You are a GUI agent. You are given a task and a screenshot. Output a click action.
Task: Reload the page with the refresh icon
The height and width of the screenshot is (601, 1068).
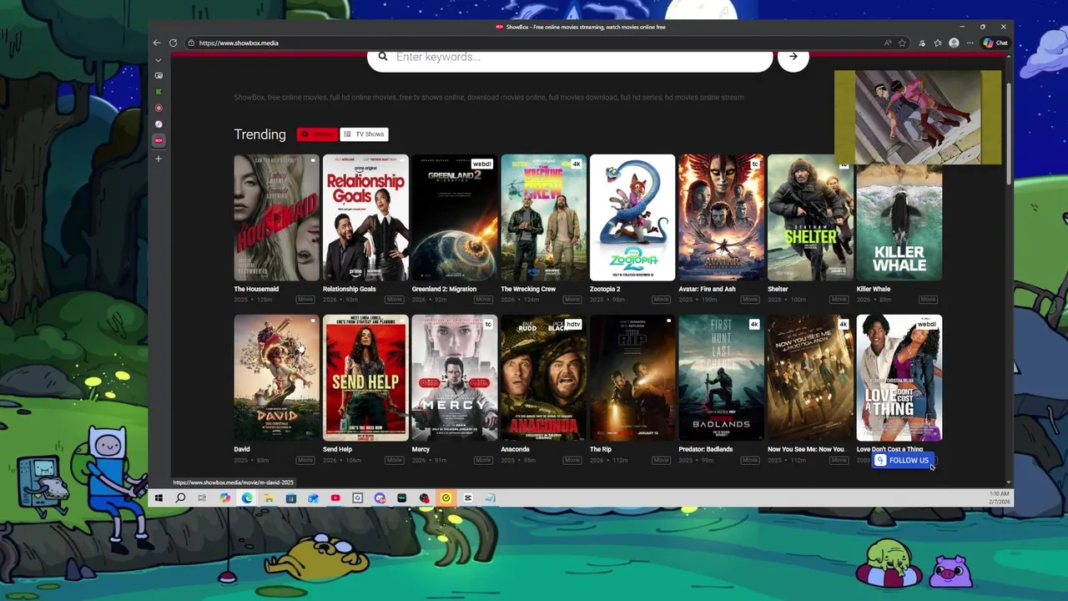tap(173, 43)
